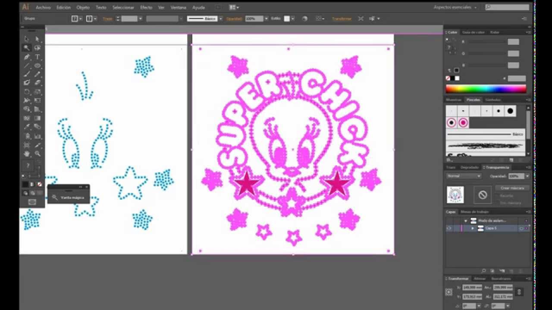Image resolution: width=552 pixels, height=310 pixels.
Task: Click Transformar link in control bar
Action: point(342,19)
